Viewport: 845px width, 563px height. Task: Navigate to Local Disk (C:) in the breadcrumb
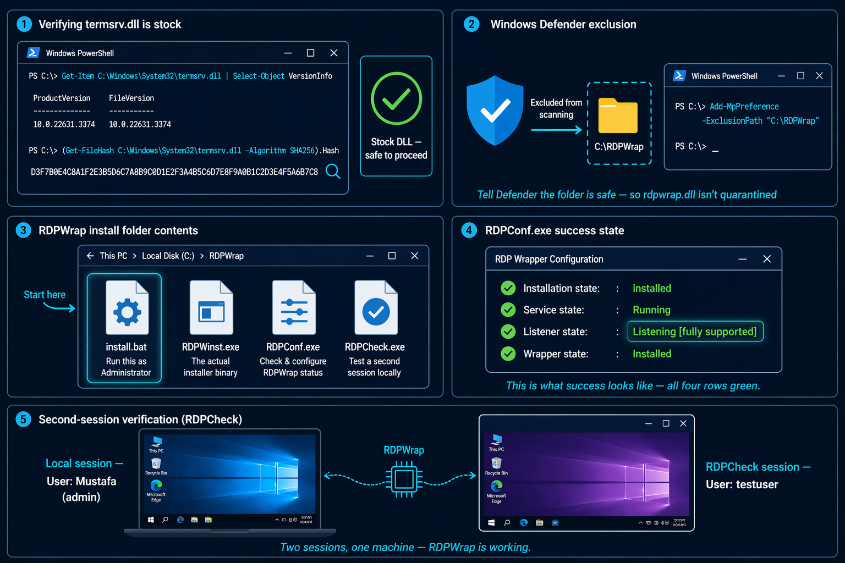click(x=168, y=256)
